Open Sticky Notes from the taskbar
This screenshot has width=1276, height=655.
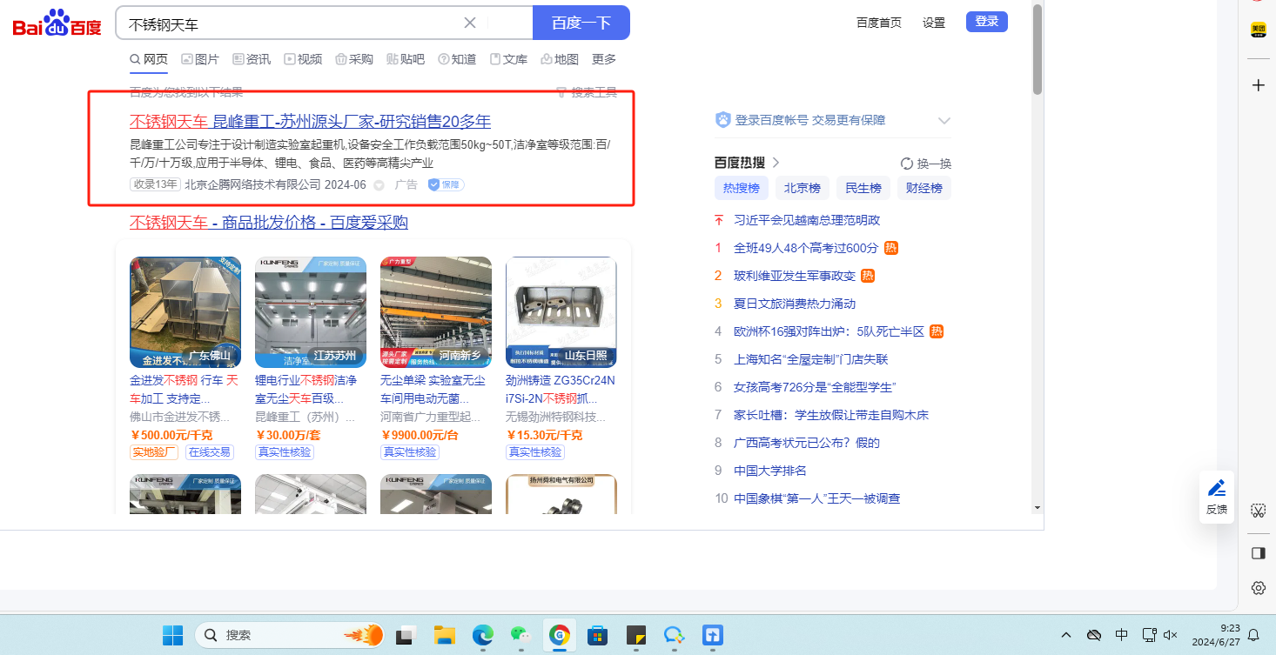(636, 635)
